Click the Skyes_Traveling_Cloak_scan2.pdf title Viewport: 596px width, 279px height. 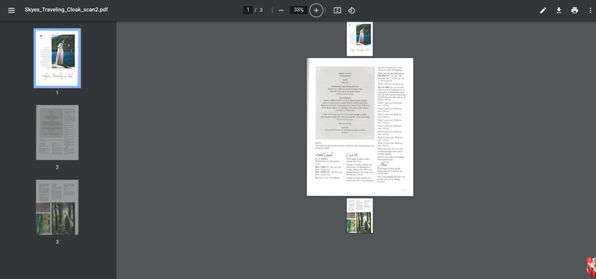[x=66, y=10]
